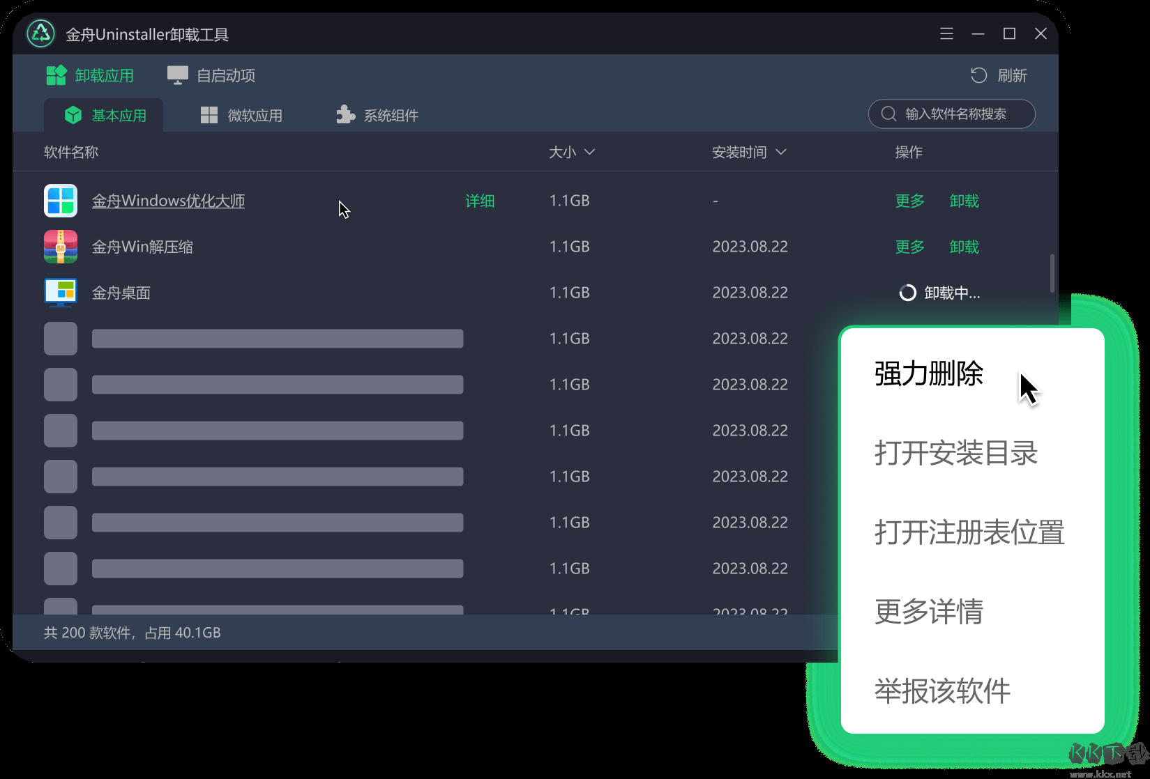Click 详细 for 金舟Windows优化大师

point(480,201)
